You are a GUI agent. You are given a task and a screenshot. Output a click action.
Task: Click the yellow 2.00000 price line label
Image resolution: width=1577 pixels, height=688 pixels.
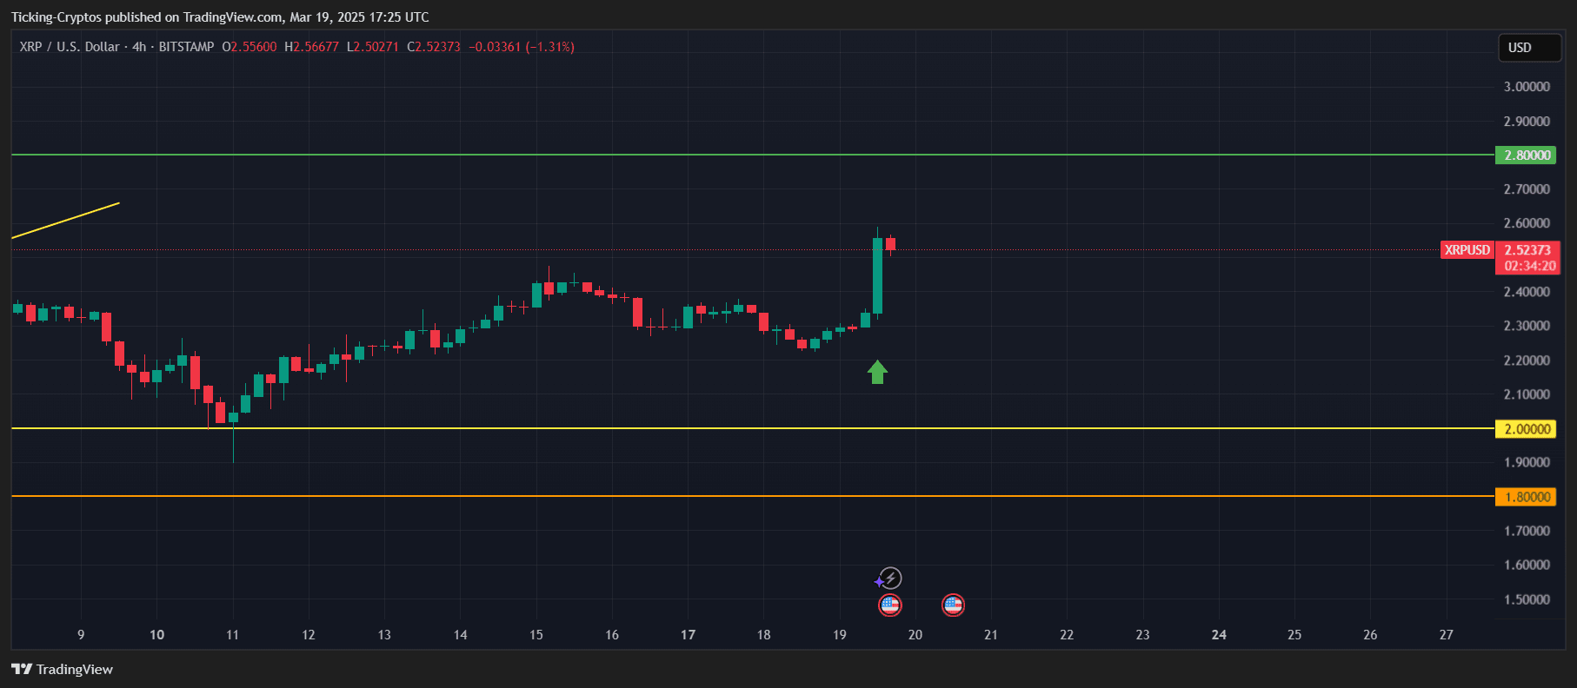click(x=1526, y=428)
